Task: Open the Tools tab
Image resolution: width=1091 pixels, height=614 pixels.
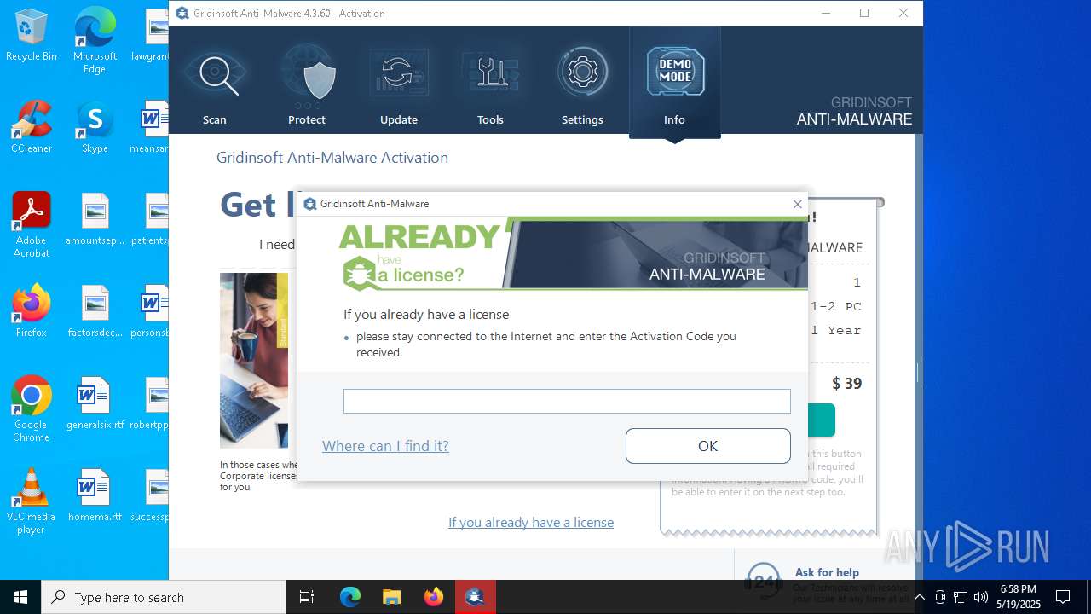Action: click(490, 84)
